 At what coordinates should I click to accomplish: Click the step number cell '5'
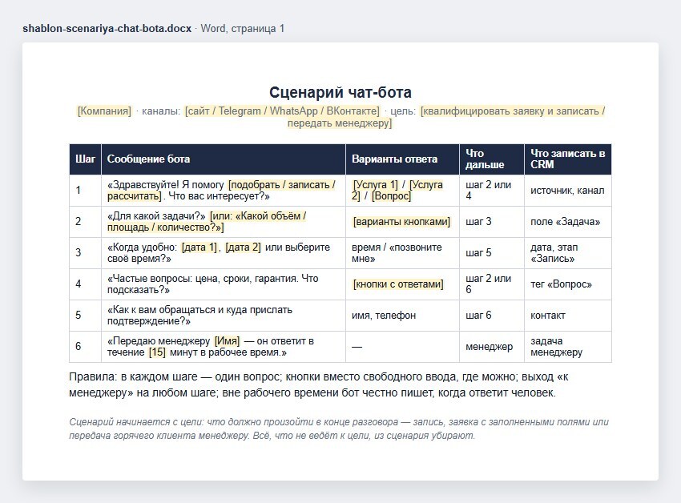pyautogui.click(x=85, y=316)
